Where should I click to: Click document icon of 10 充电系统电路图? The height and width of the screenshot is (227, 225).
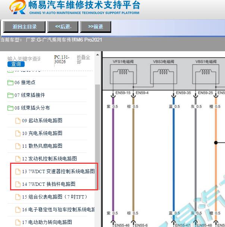[18, 134]
